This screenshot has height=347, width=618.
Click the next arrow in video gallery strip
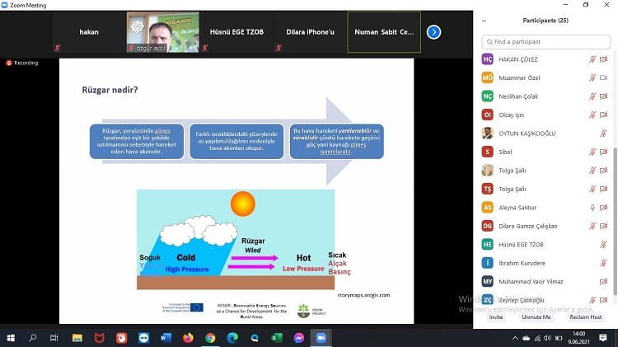click(433, 32)
